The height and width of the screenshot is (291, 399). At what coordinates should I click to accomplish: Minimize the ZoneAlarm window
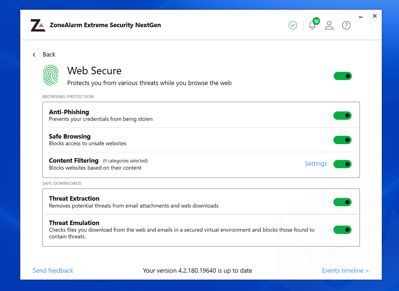(x=360, y=17)
